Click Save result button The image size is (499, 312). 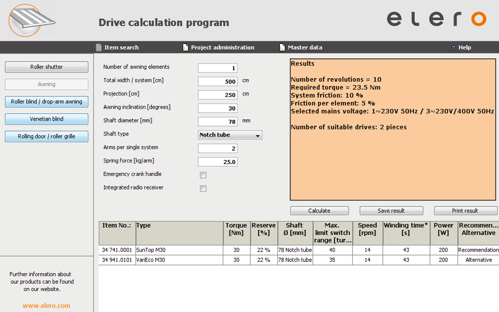(x=391, y=211)
